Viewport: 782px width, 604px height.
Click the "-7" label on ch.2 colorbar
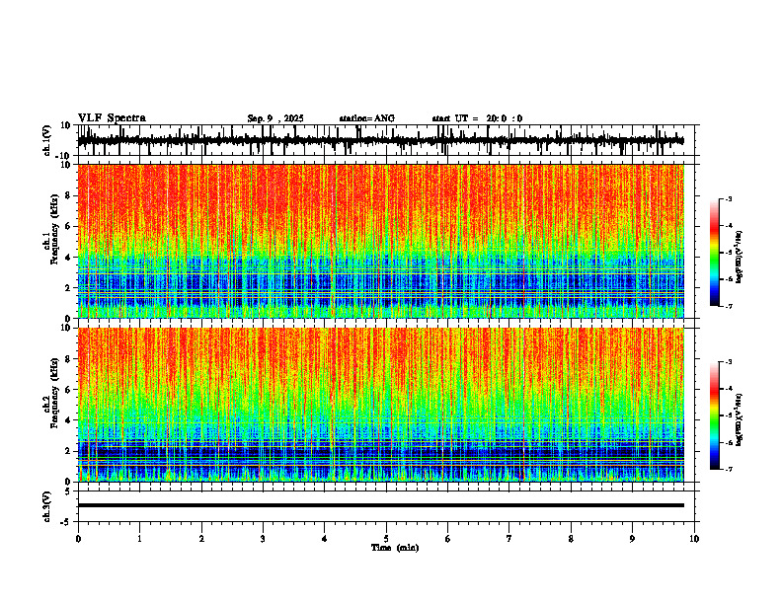tap(728, 470)
